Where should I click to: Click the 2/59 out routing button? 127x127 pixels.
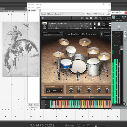97,14
